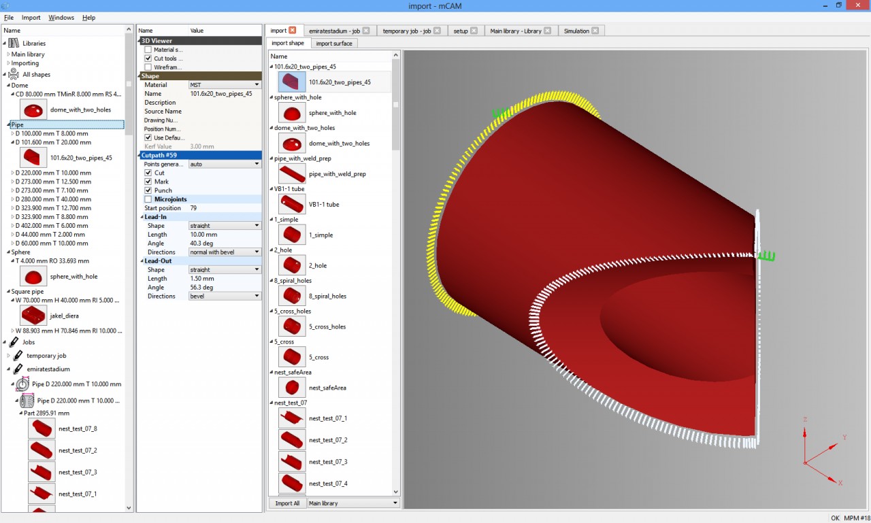Uncheck the Mark checkbox
Screen dimensions: 871x523
148,182
